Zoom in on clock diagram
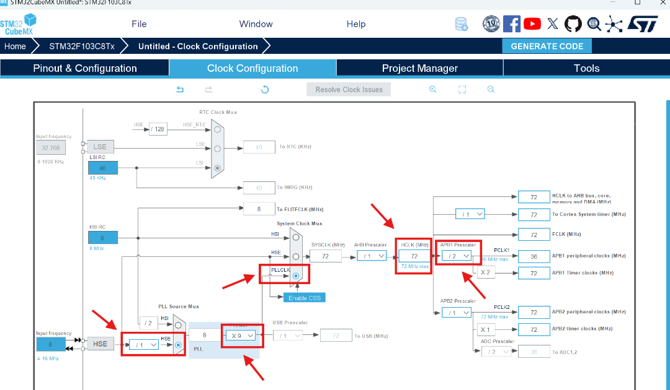This screenshot has width=670, height=390. tap(433, 90)
